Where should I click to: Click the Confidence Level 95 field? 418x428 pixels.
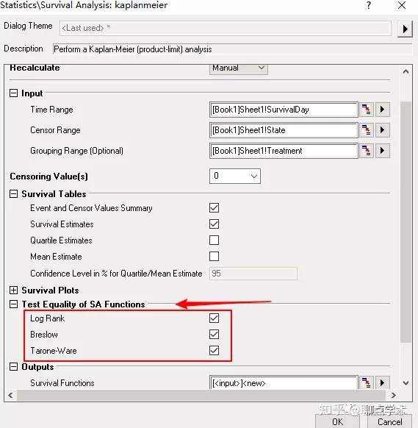pyautogui.click(x=253, y=274)
